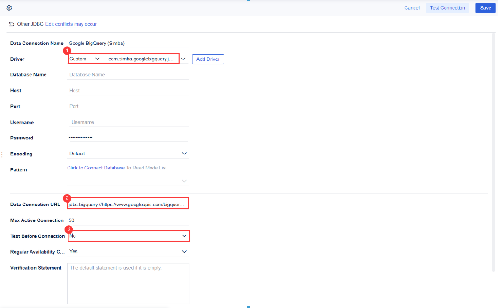498x308 pixels.
Task: Edit the Data Connection Name field
Action: 128,44
